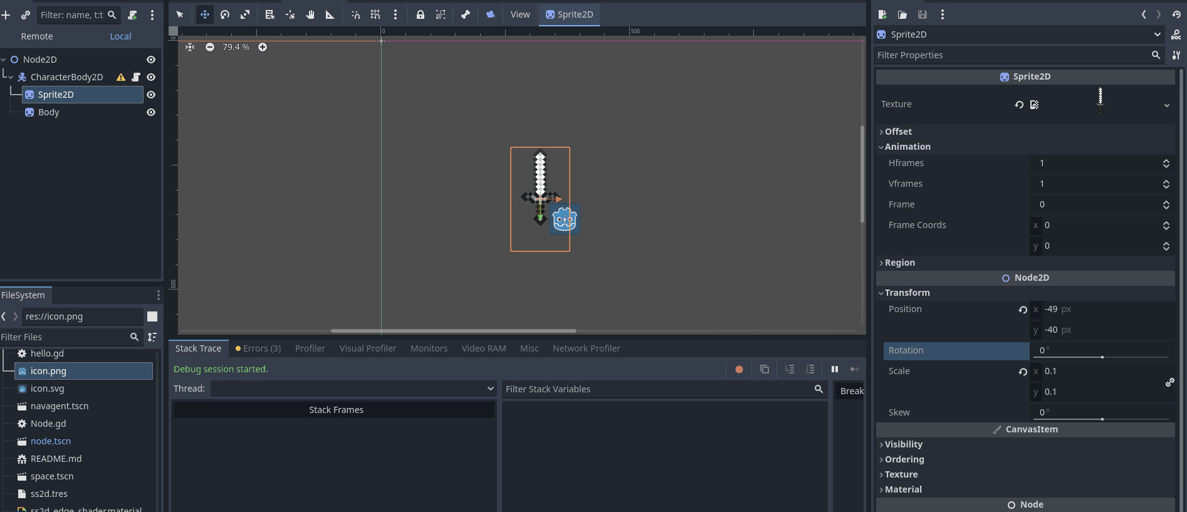The width and height of the screenshot is (1187, 512).
Task: Open the inspector object history dropdown
Action: pos(1176,14)
